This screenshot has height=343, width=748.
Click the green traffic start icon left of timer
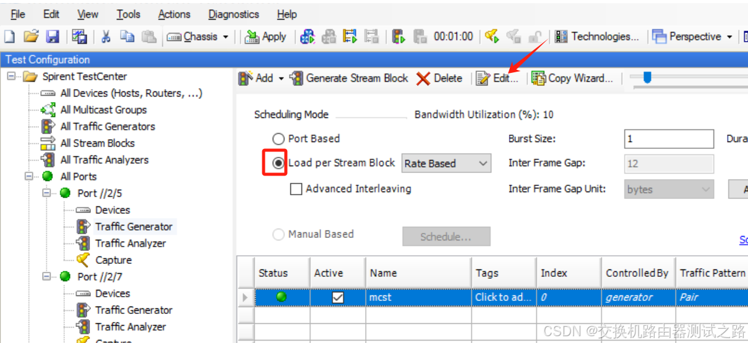398,36
